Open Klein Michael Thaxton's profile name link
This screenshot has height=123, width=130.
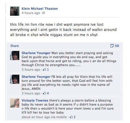(x=40, y=9)
